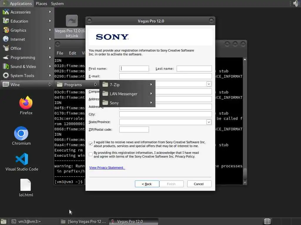This screenshot has width=301, height=225.
Task: Click the Back button
Action: tap(147, 184)
